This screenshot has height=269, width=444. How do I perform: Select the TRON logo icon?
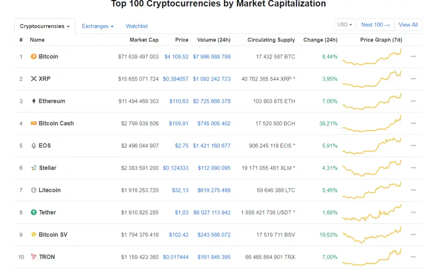34,257
